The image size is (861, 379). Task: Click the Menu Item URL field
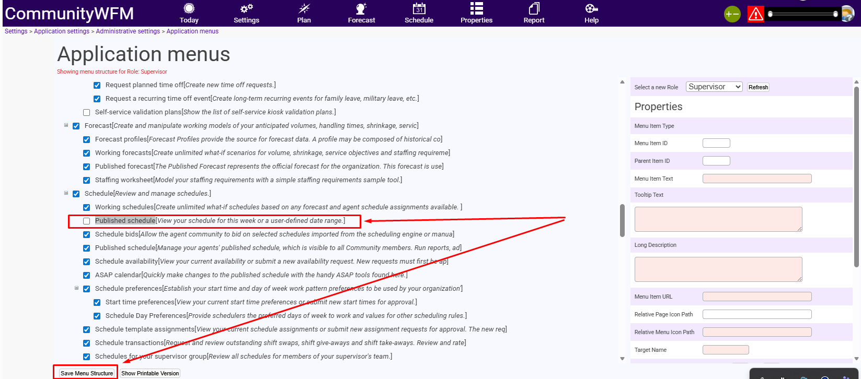click(757, 297)
